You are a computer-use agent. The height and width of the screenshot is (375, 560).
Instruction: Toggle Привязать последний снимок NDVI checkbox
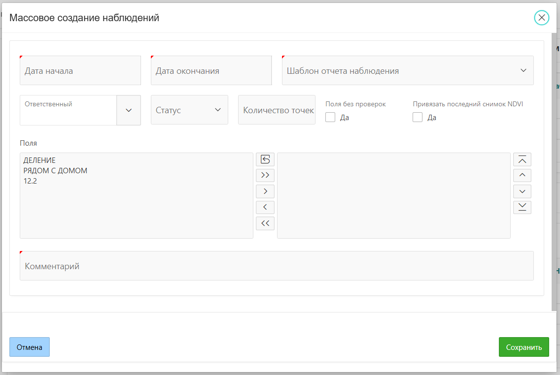tap(418, 117)
